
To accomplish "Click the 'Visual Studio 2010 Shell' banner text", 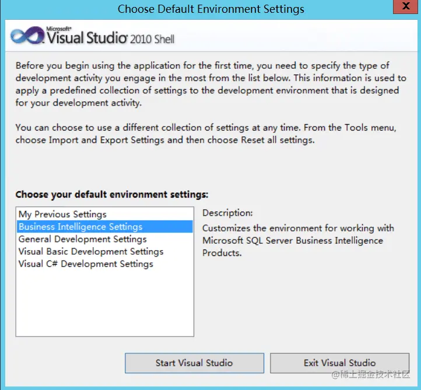I will [110, 37].
